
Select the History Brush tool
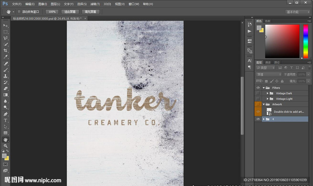[6, 82]
